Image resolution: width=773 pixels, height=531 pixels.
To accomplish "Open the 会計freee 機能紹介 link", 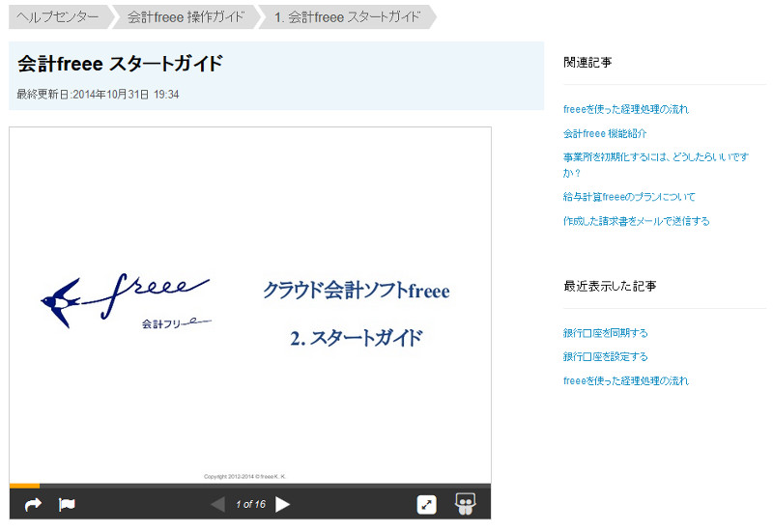I will pyautogui.click(x=605, y=133).
